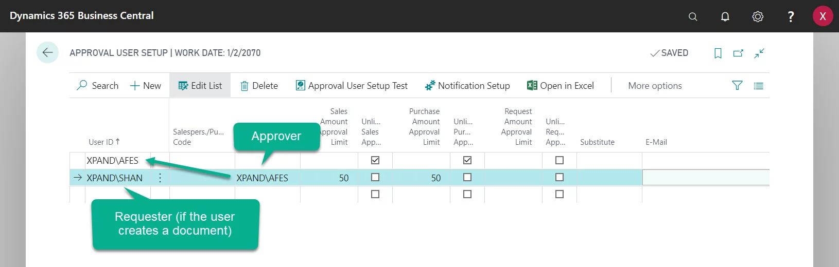Click the help question mark icon
Image resolution: width=839 pixels, height=267 pixels.
[790, 16]
